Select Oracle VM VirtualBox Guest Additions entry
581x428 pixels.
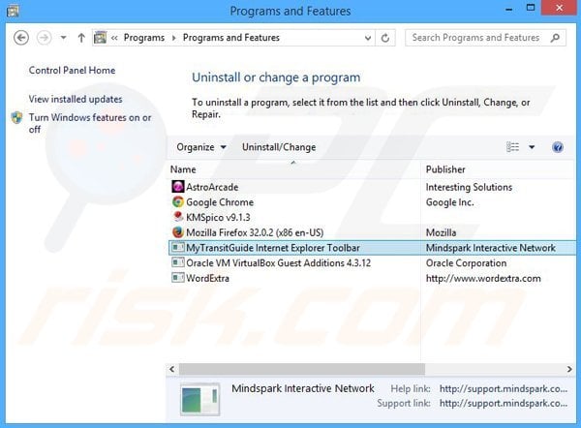tap(278, 263)
